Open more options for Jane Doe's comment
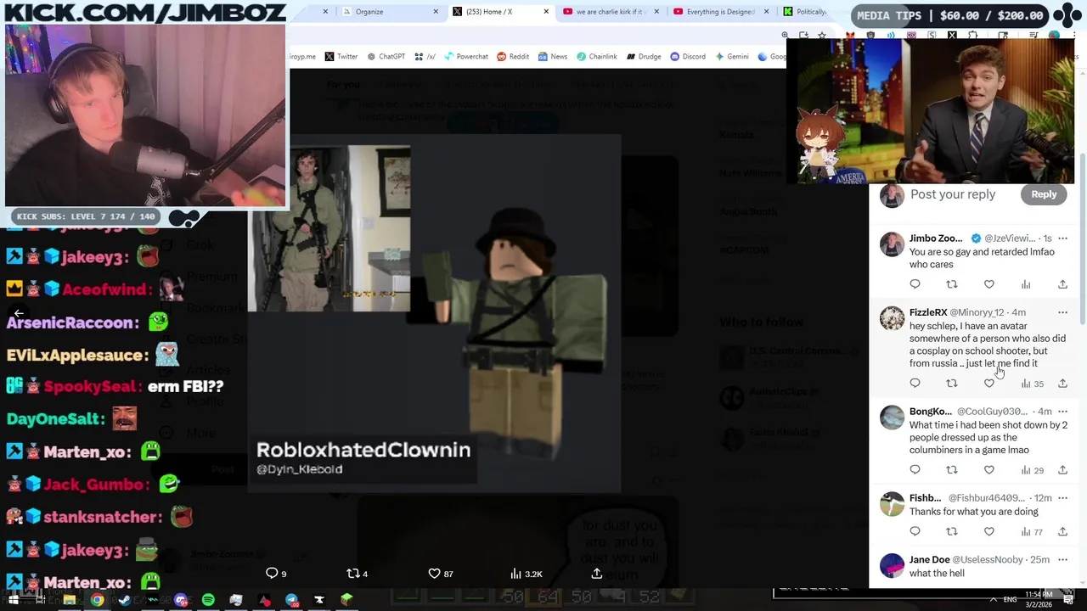The width and height of the screenshot is (1087, 611). (1062, 559)
